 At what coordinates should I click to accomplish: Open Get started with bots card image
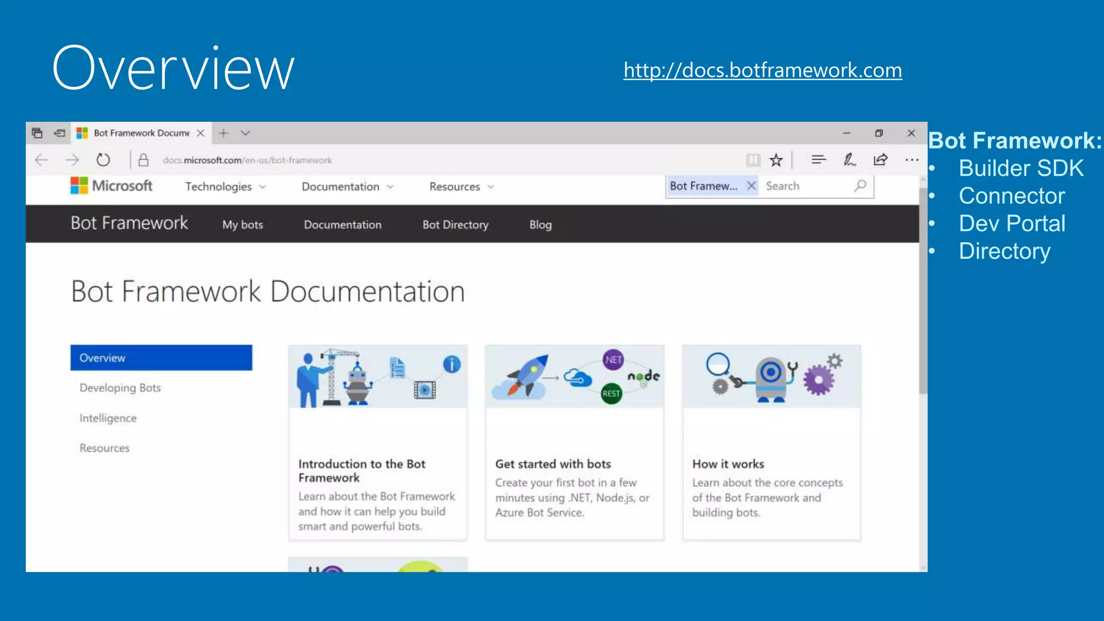(x=575, y=377)
